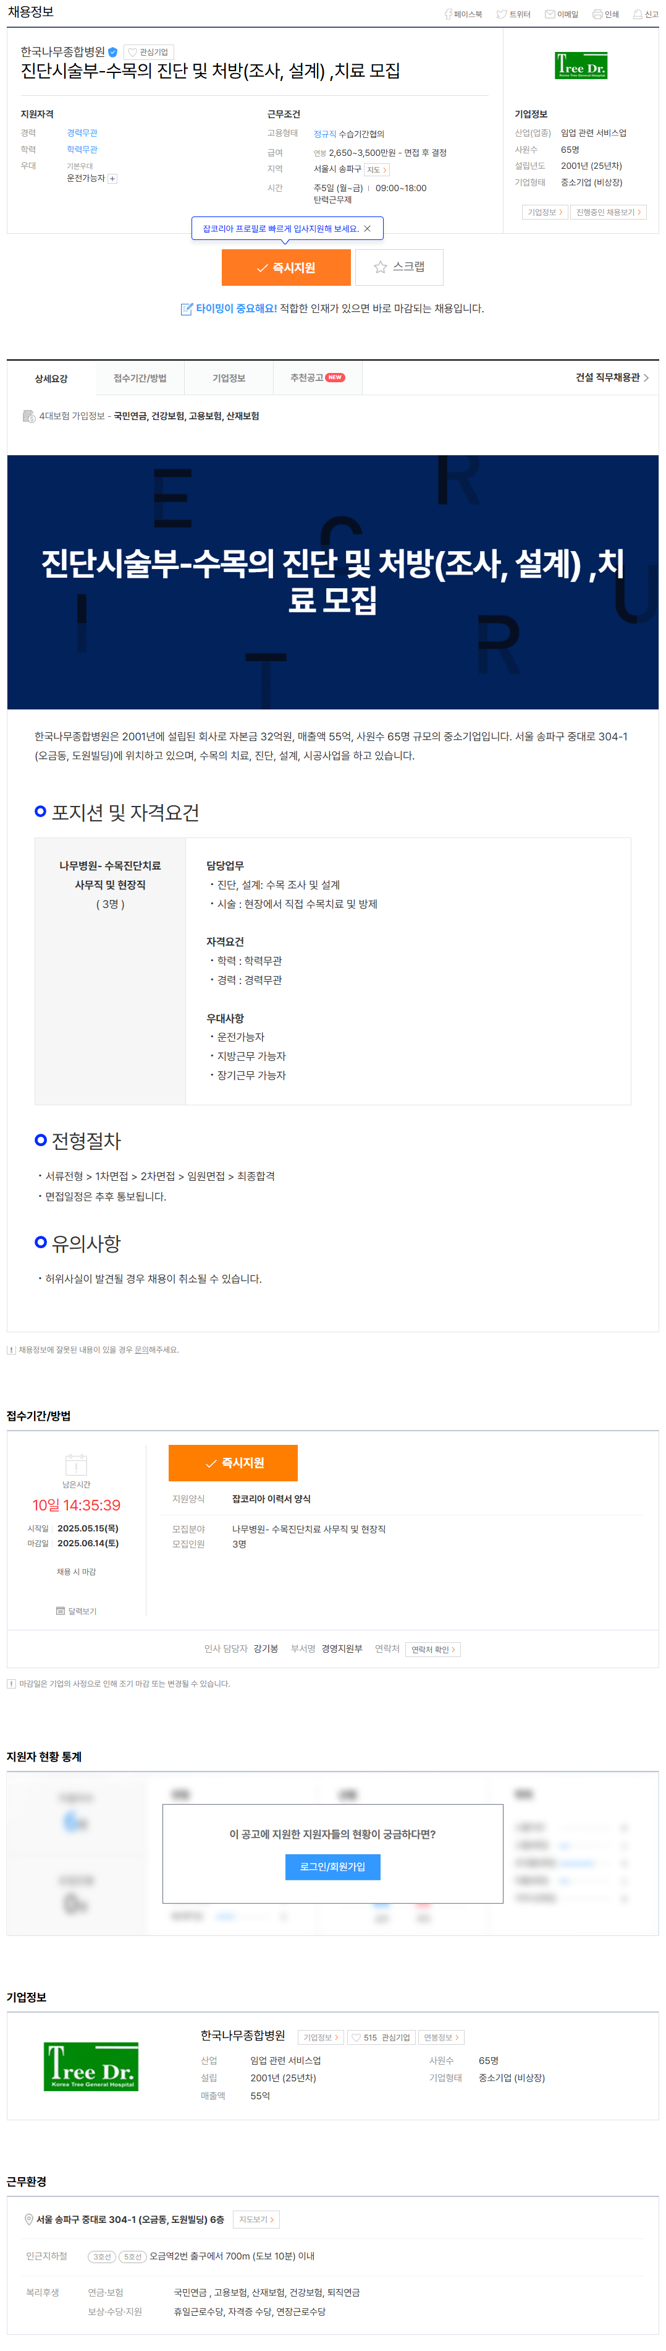Share the posting via Twitter icon
The height and width of the screenshot is (2351, 666).
tap(513, 15)
